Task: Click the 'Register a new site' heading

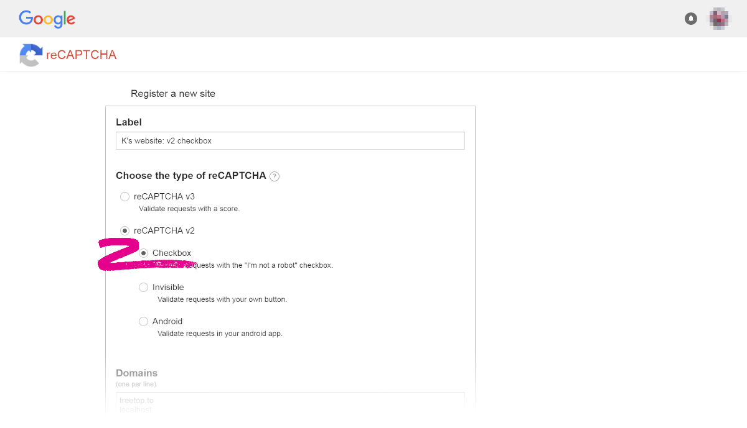Action: click(173, 94)
